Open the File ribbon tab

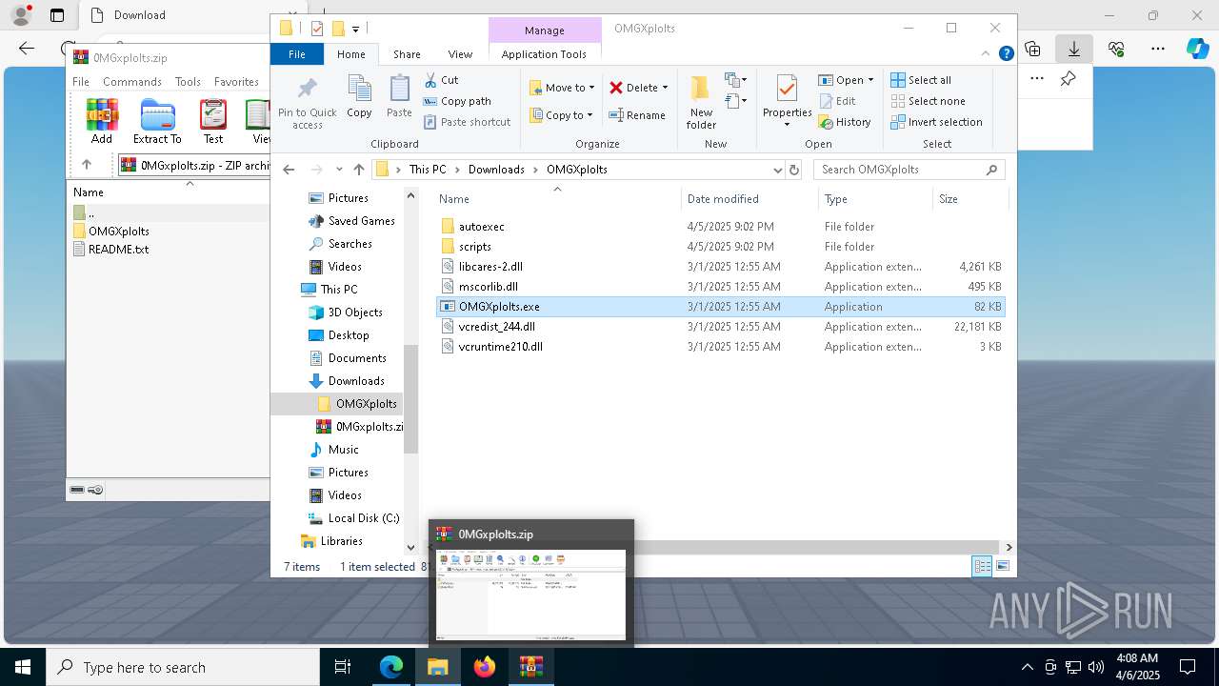[297, 54]
